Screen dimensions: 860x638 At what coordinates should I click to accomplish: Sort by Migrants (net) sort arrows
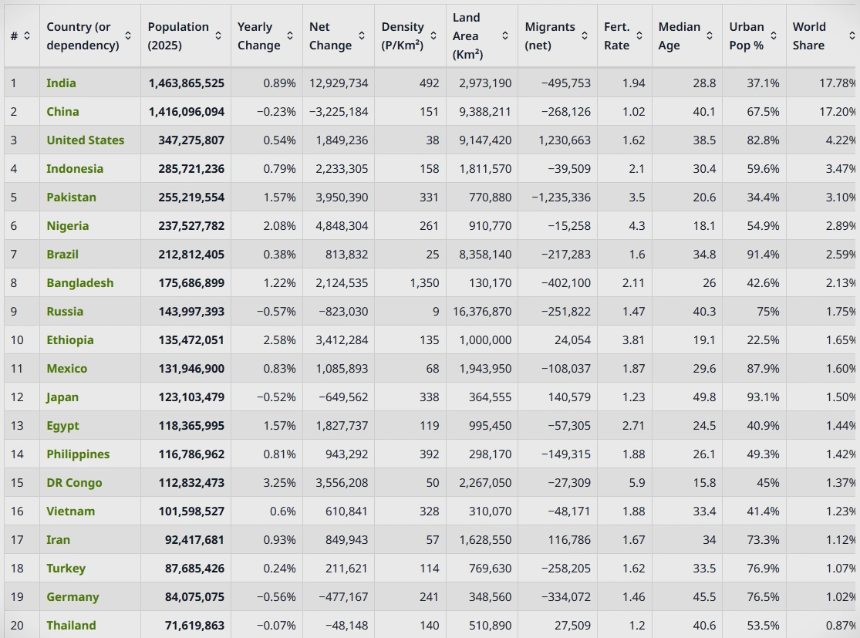[x=585, y=35]
